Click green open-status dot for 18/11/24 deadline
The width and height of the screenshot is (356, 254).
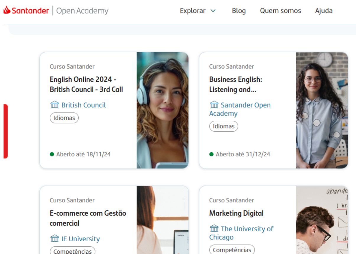[52, 154]
